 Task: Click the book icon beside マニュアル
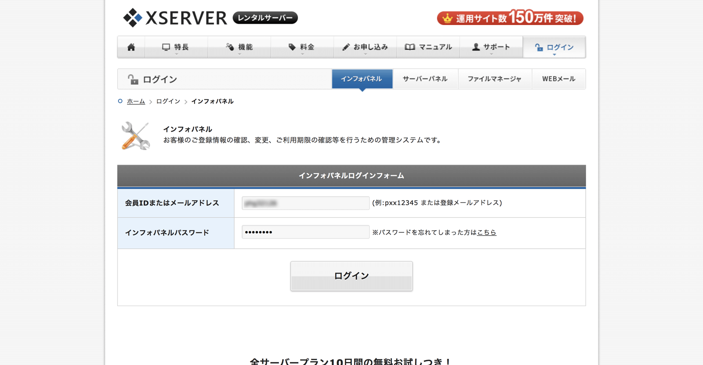tap(409, 47)
